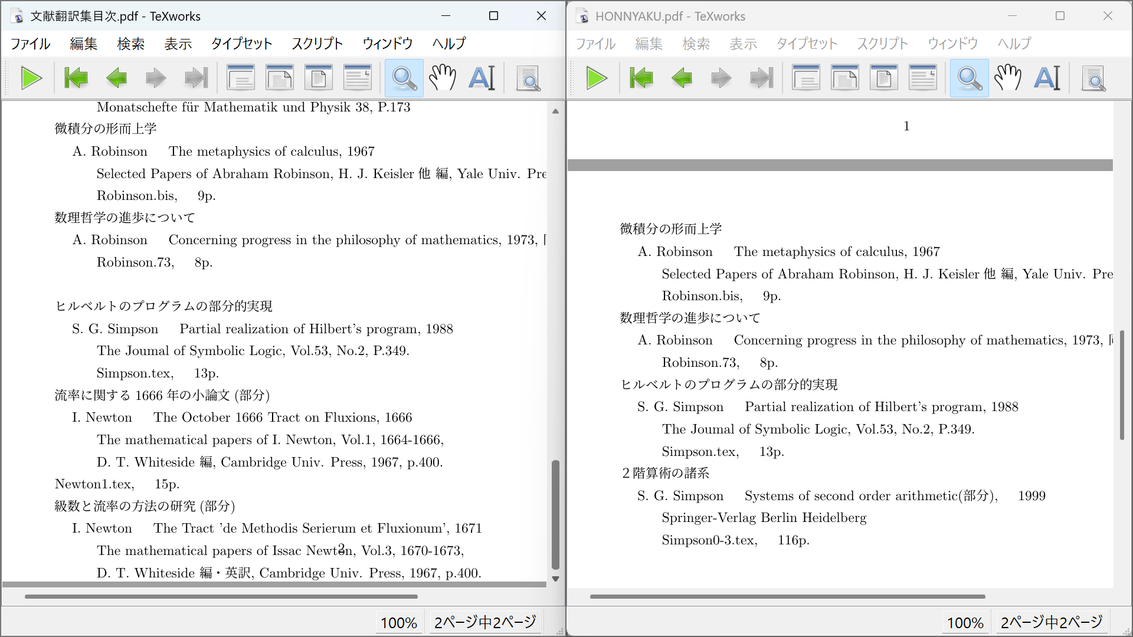Open 検索 menu in left window
Image resolution: width=1133 pixels, height=637 pixels.
(x=130, y=44)
